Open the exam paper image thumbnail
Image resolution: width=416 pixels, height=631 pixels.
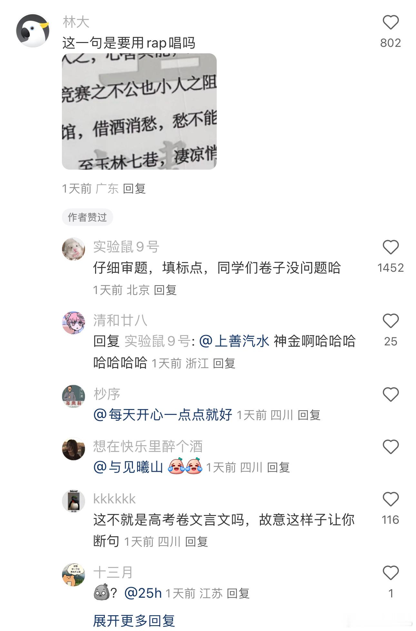click(139, 111)
